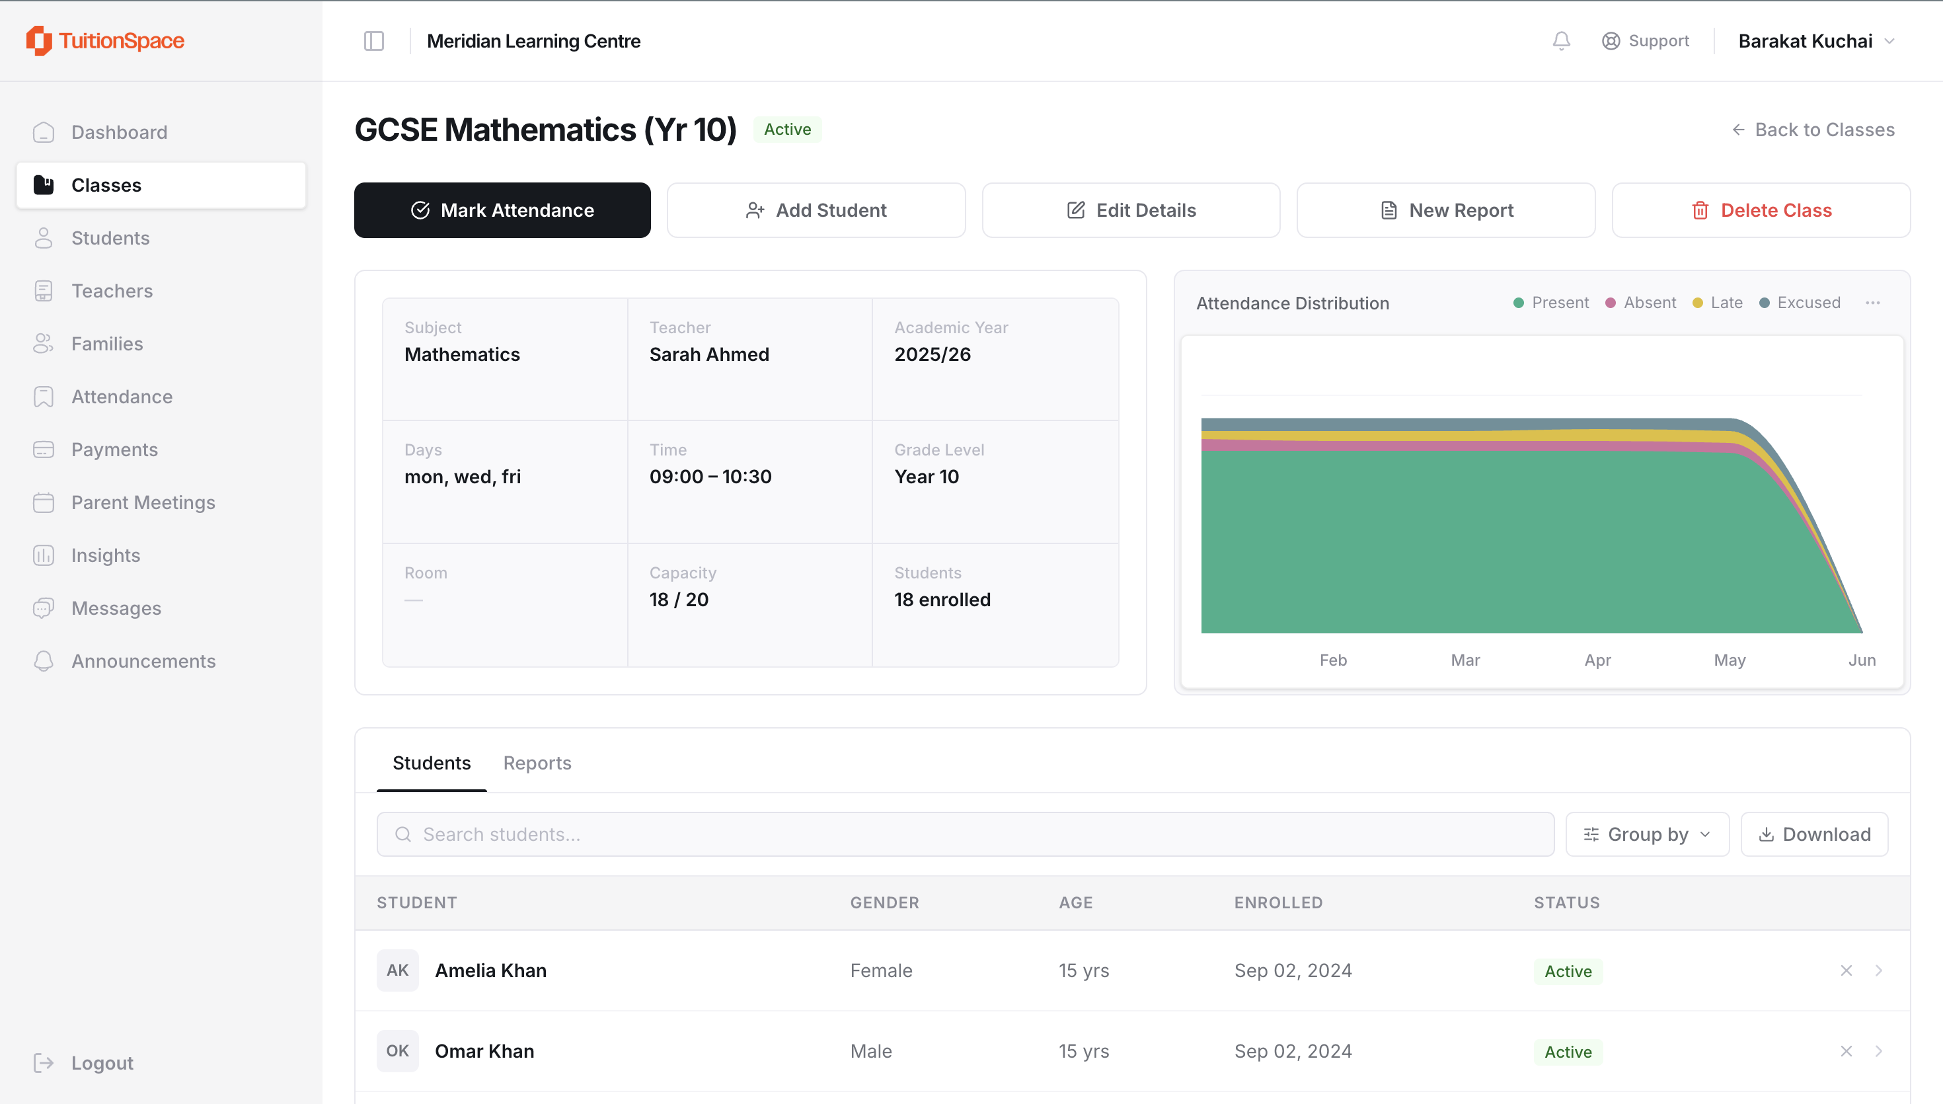Image resolution: width=1943 pixels, height=1104 pixels.
Task: Click the Back to Classes link
Action: click(x=1813, y=130)
